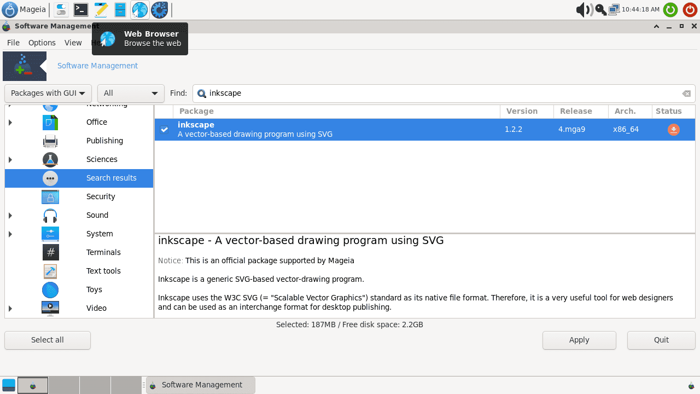This screenshot has height=394, width=700.
Task: Click the clock showing 10:44:18 AM
Action: (641, 9)
